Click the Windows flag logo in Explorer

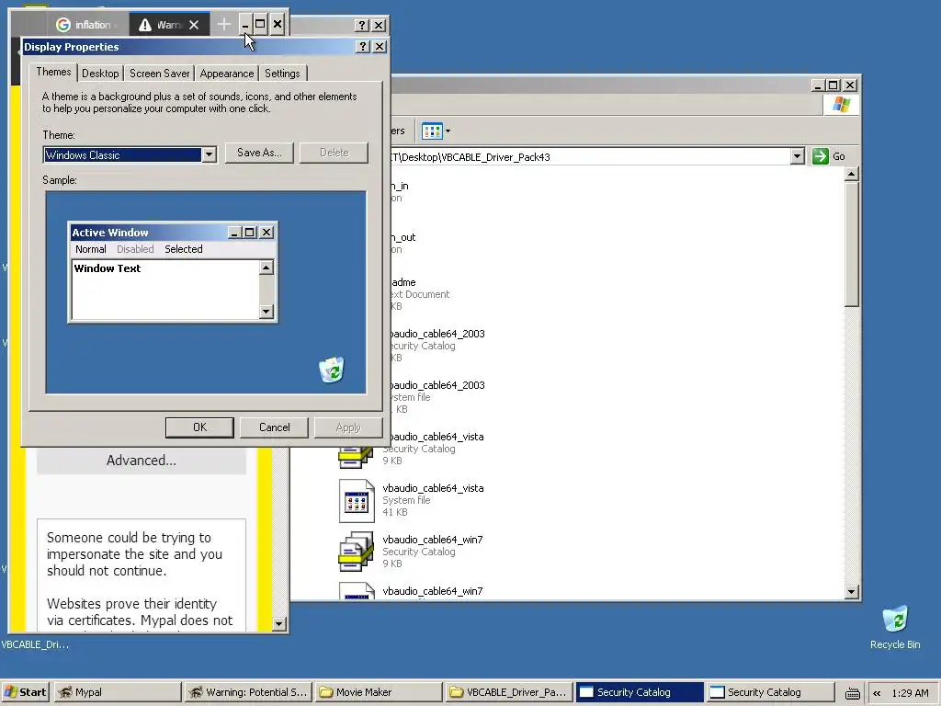coord(841,105)
